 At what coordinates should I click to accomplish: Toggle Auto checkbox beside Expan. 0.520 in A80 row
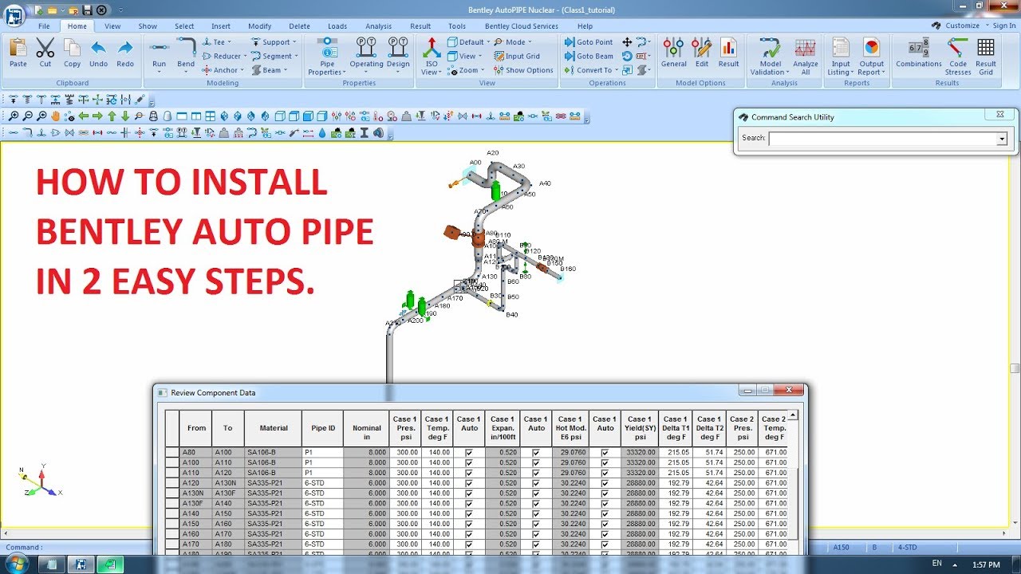coord(536,452)
